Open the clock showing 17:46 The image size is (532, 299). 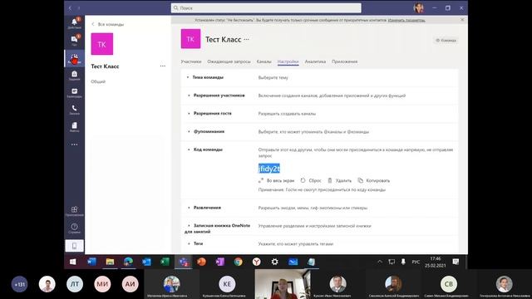tap(436, 262)
